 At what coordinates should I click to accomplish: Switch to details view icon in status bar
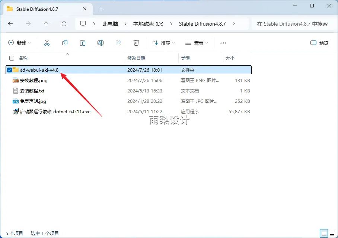pyautogui.click(x=324, y=233)
